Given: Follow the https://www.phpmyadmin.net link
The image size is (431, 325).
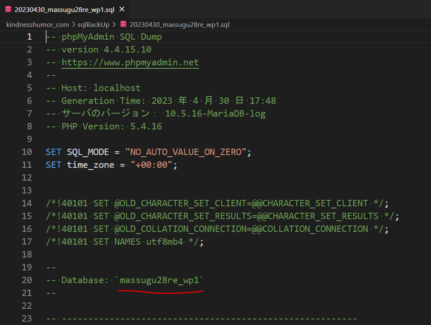Looking at the screenshot, I should 130,62.
